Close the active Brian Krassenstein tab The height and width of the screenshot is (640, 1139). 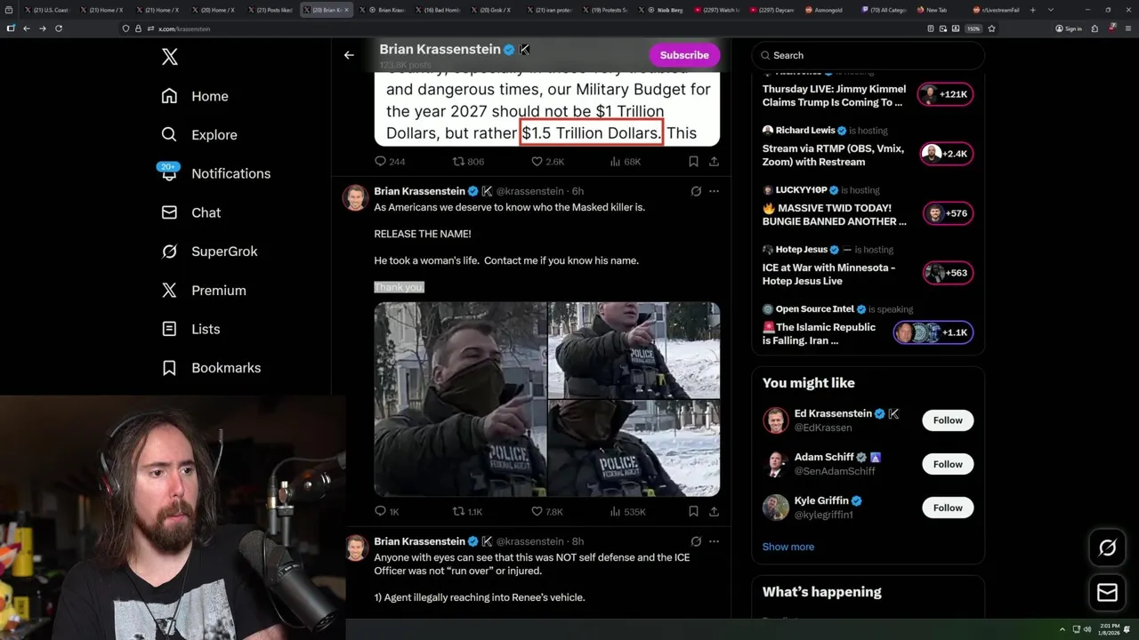(x=347, y=10)
